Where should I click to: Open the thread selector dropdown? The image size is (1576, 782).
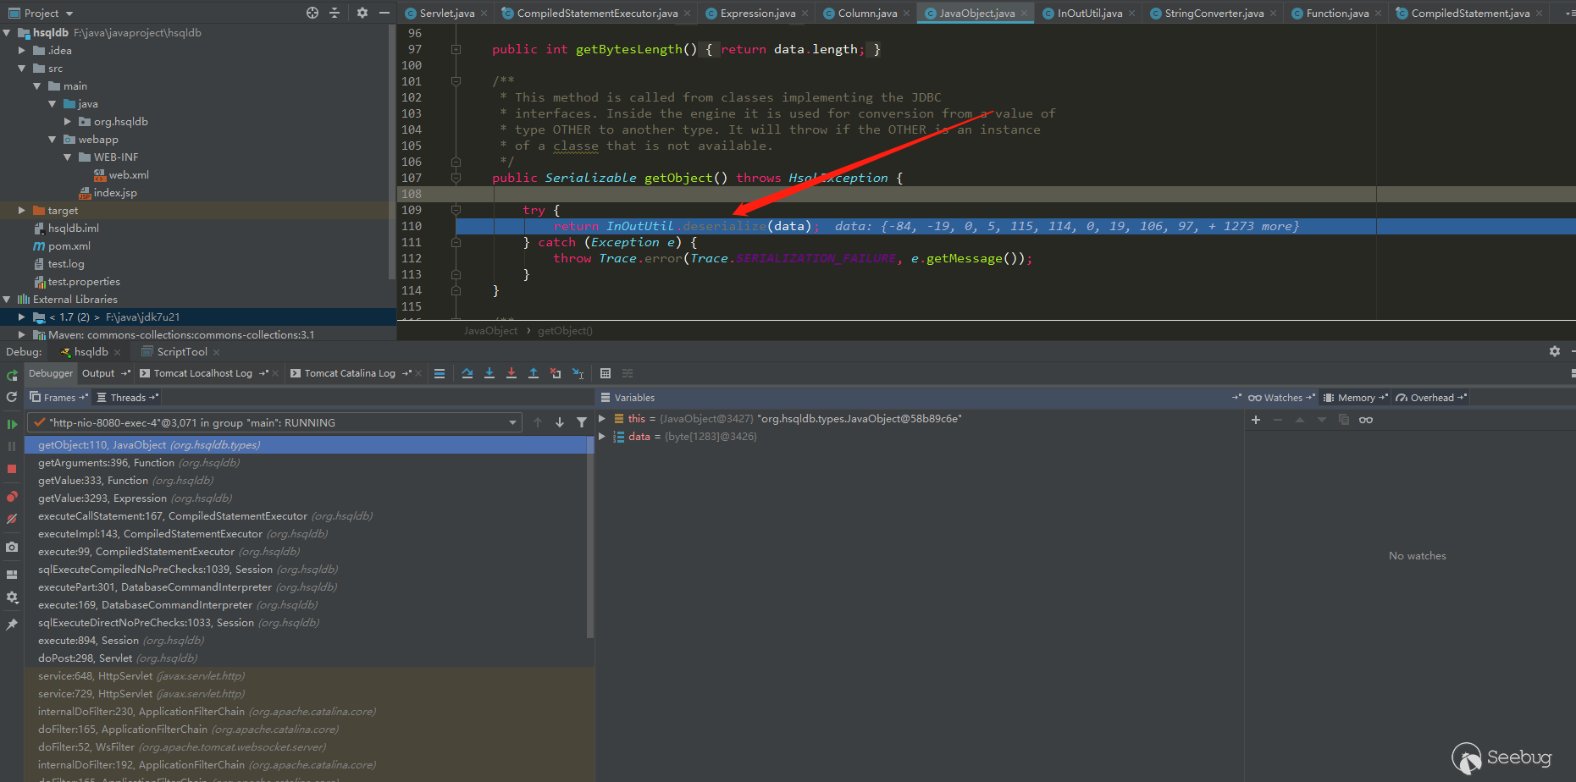(512, 422)
